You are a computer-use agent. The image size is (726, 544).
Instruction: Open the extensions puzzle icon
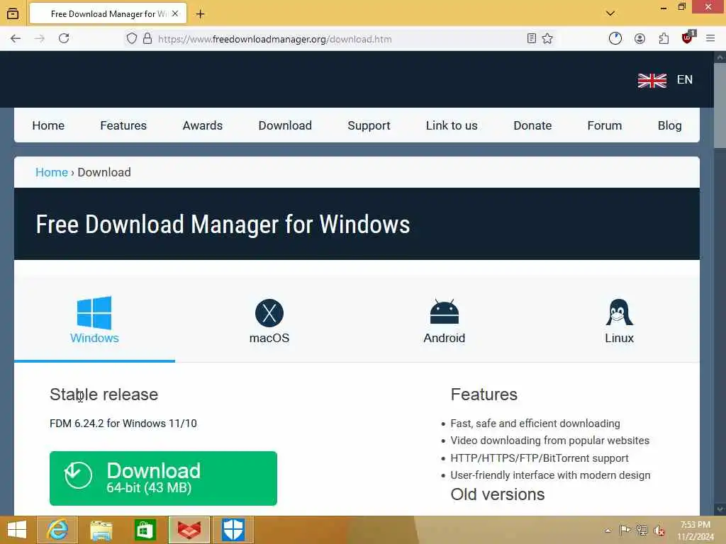(664, 38)
